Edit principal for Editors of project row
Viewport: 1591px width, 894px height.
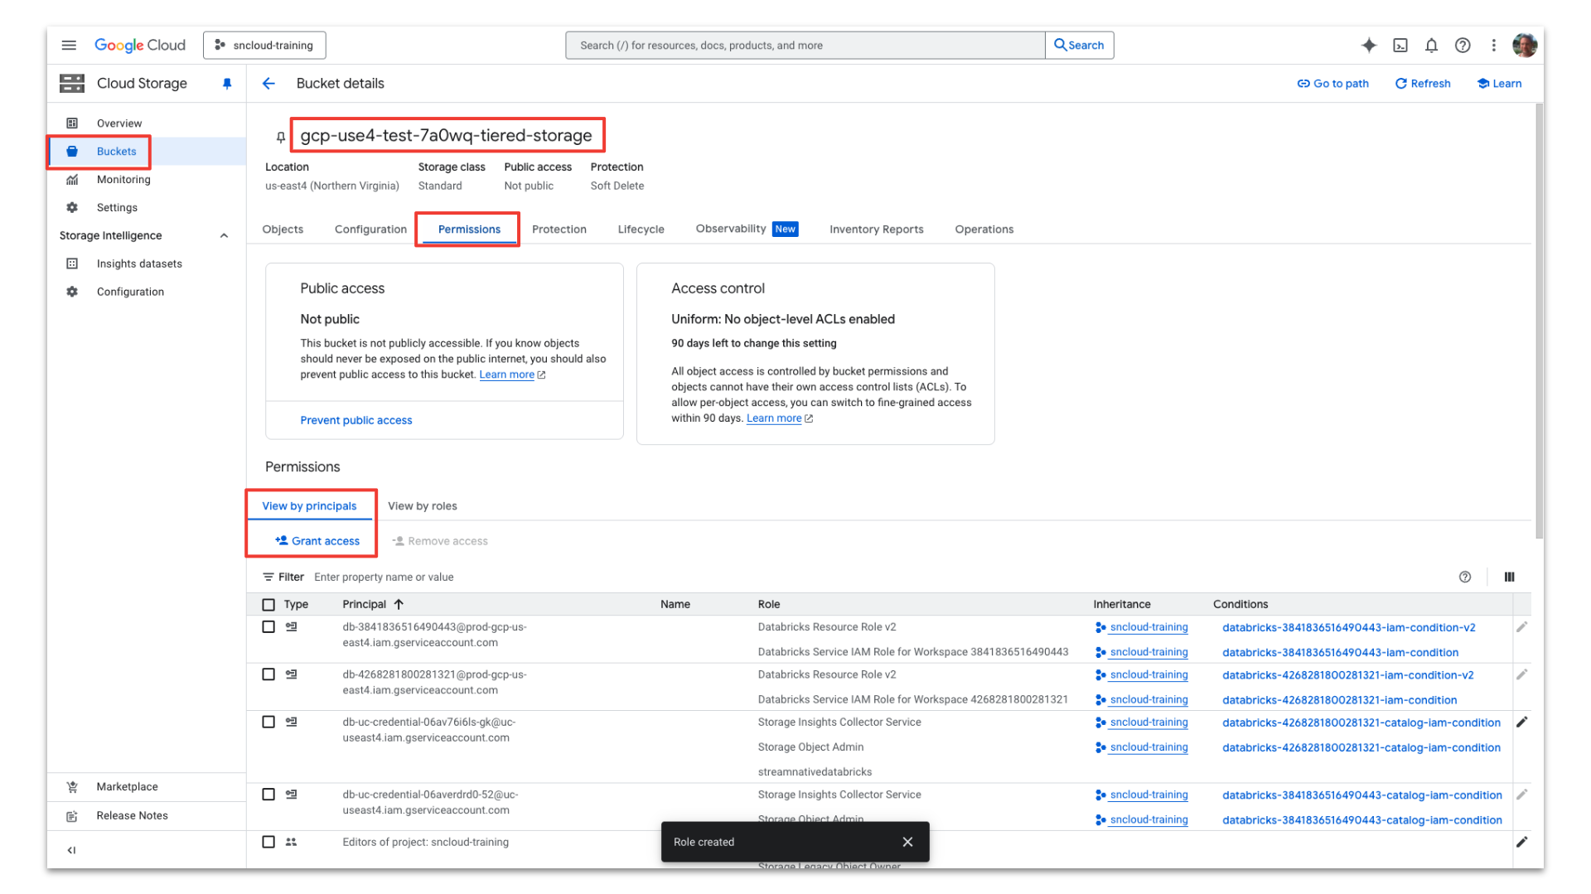click(x=1521, y=842)
